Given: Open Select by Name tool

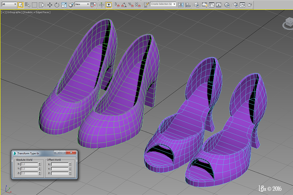Looking at the screenshot, I should (x=27, y=5).
